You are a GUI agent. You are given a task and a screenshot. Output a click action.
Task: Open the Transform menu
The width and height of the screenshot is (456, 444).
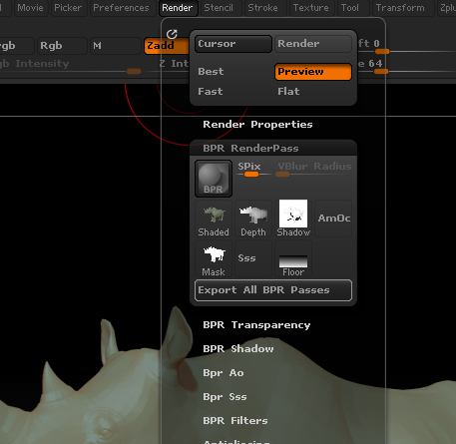point(400,8)
